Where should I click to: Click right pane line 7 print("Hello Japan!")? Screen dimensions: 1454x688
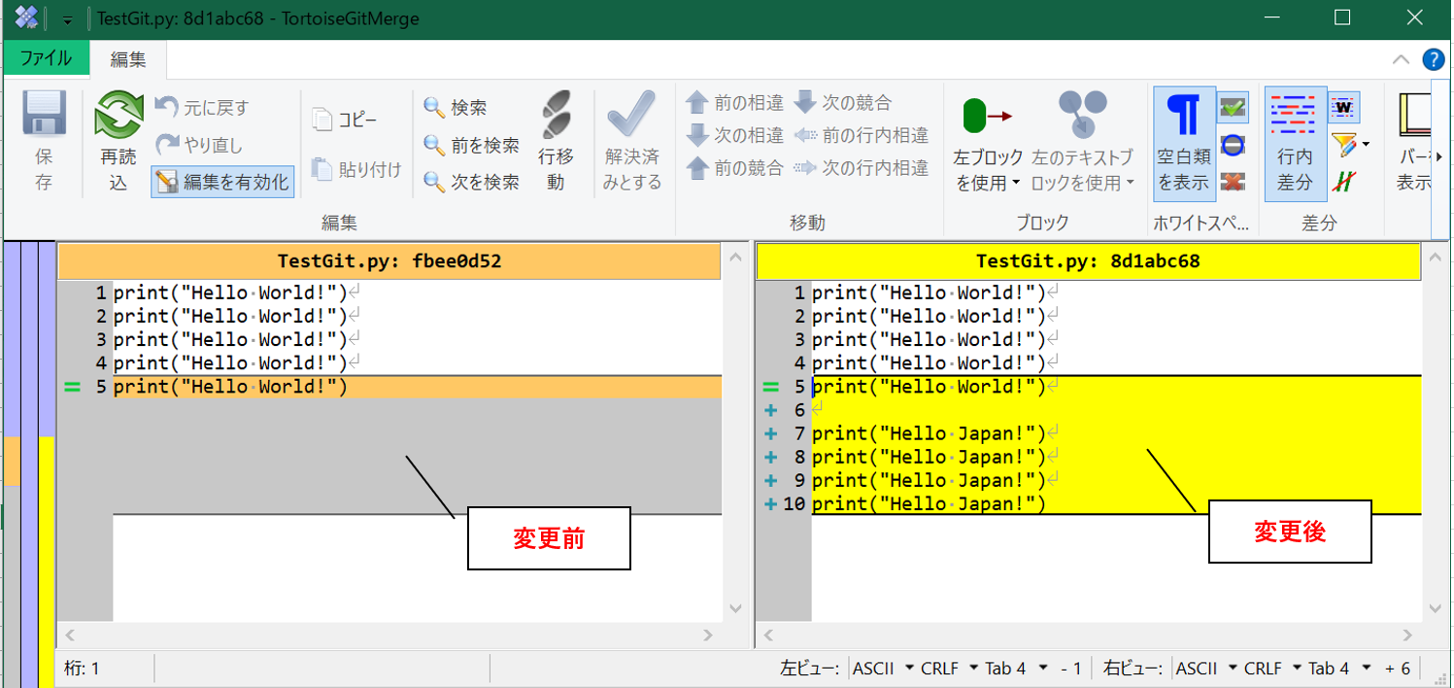(x=929, y=433)
